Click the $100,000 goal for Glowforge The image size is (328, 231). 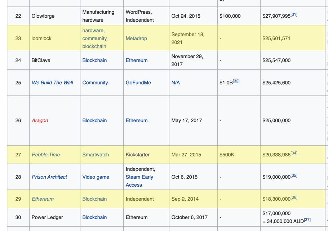click(230, 16)
